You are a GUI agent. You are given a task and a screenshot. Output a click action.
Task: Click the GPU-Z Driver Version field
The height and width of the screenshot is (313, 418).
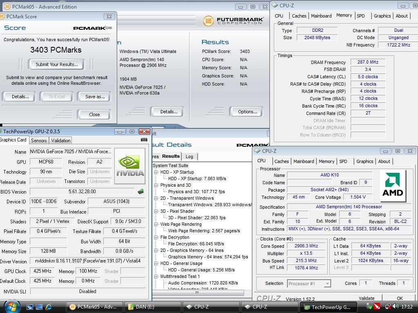point(88,261)
